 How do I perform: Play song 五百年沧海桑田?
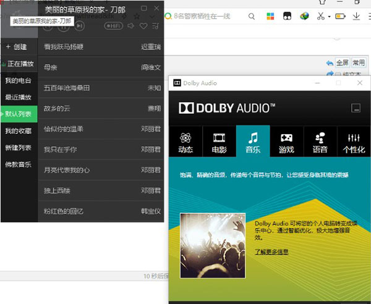pos(101,88)
